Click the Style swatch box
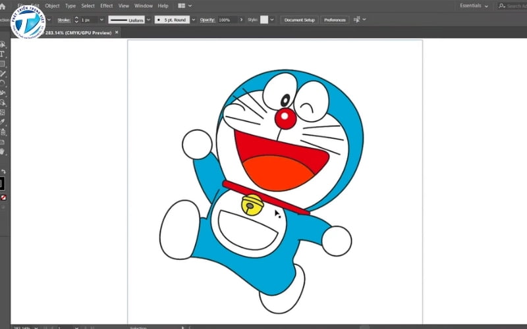Image resolution: width=527 pixels, height=329 pixels. [x=264, y=20]
